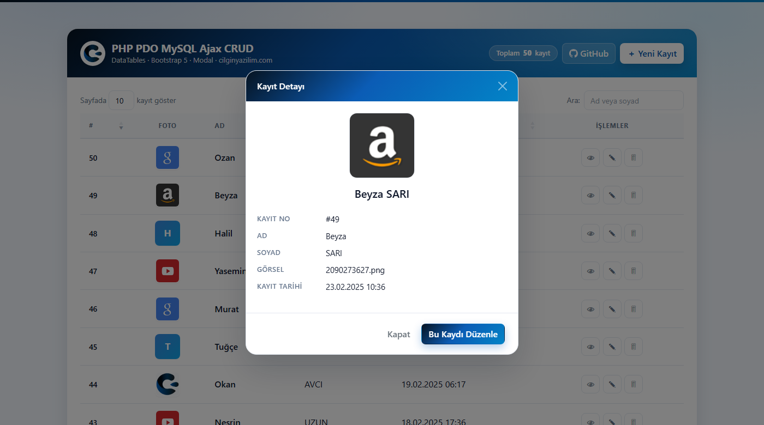Click the date 19.02.2025 06:17
Screen dimensions: 764x425
434,385
